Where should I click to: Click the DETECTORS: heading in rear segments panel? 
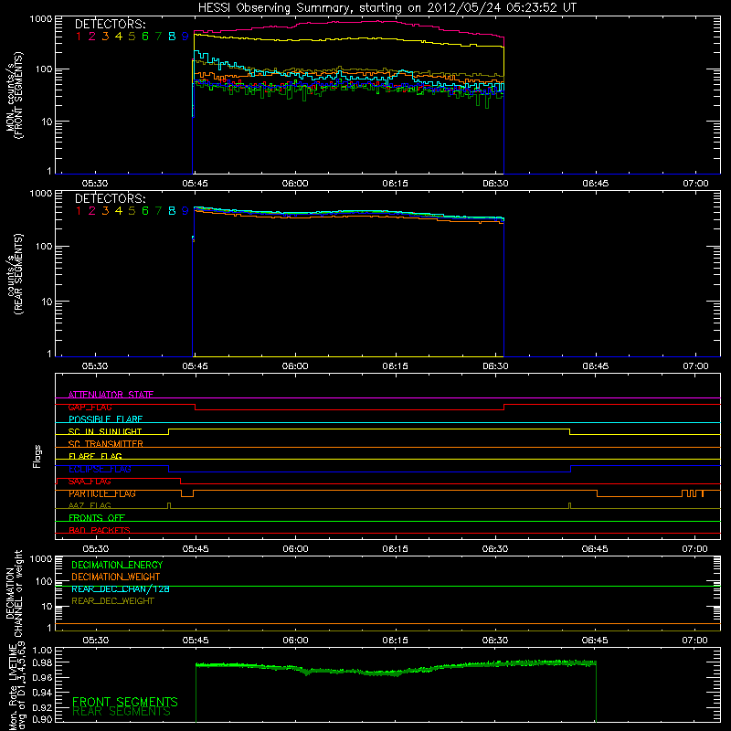point(110,198)
